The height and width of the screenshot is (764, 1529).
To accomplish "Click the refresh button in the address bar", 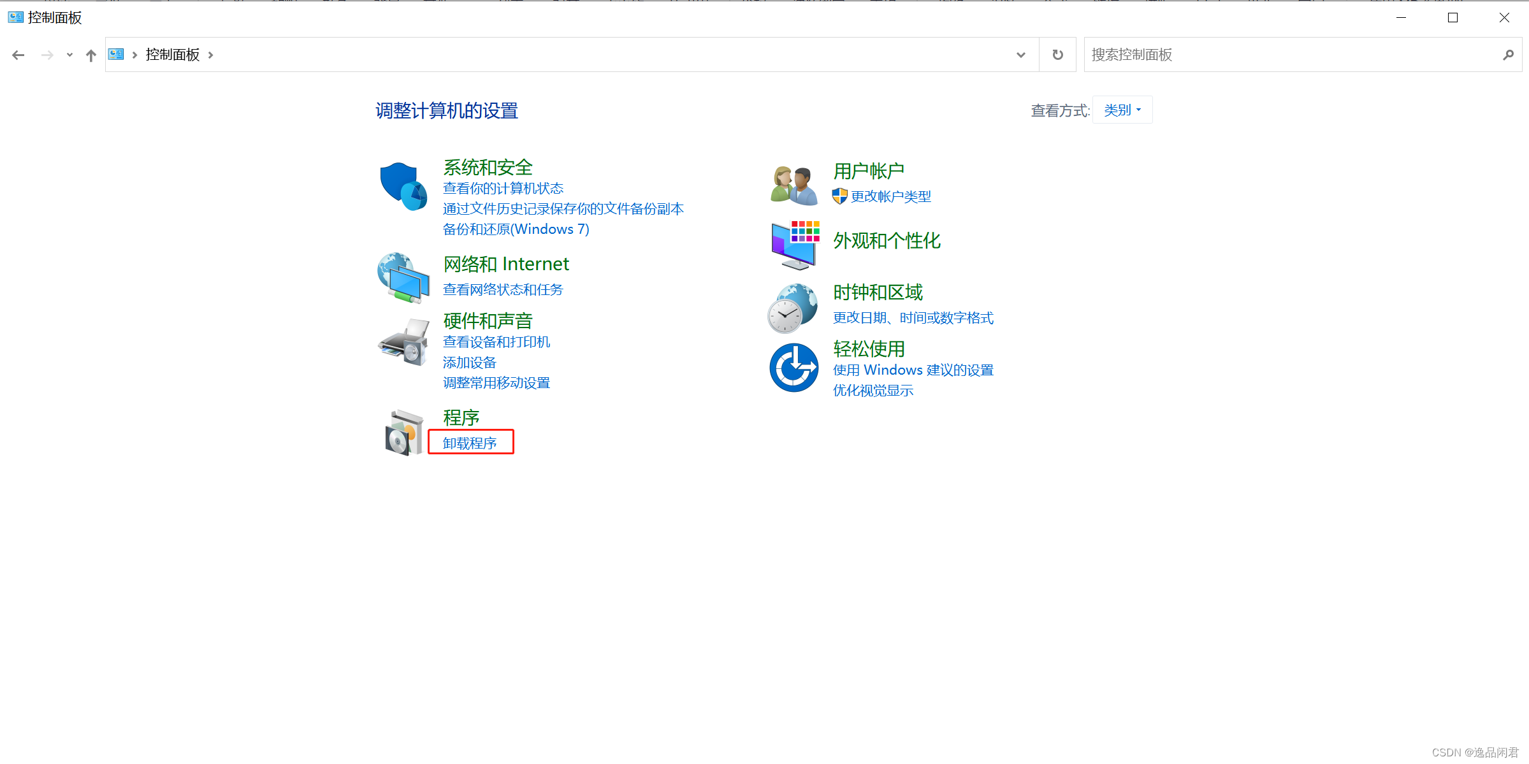I will pyautogui.click(x=1057, y=55).
